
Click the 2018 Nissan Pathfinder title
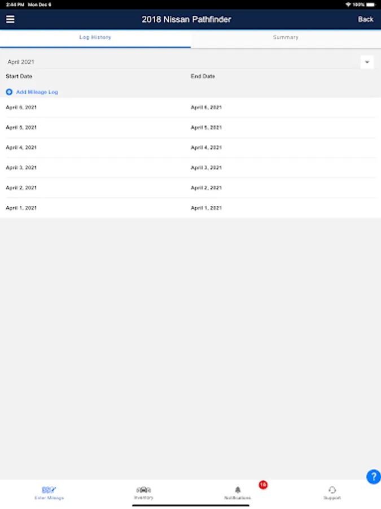[186, 19]
